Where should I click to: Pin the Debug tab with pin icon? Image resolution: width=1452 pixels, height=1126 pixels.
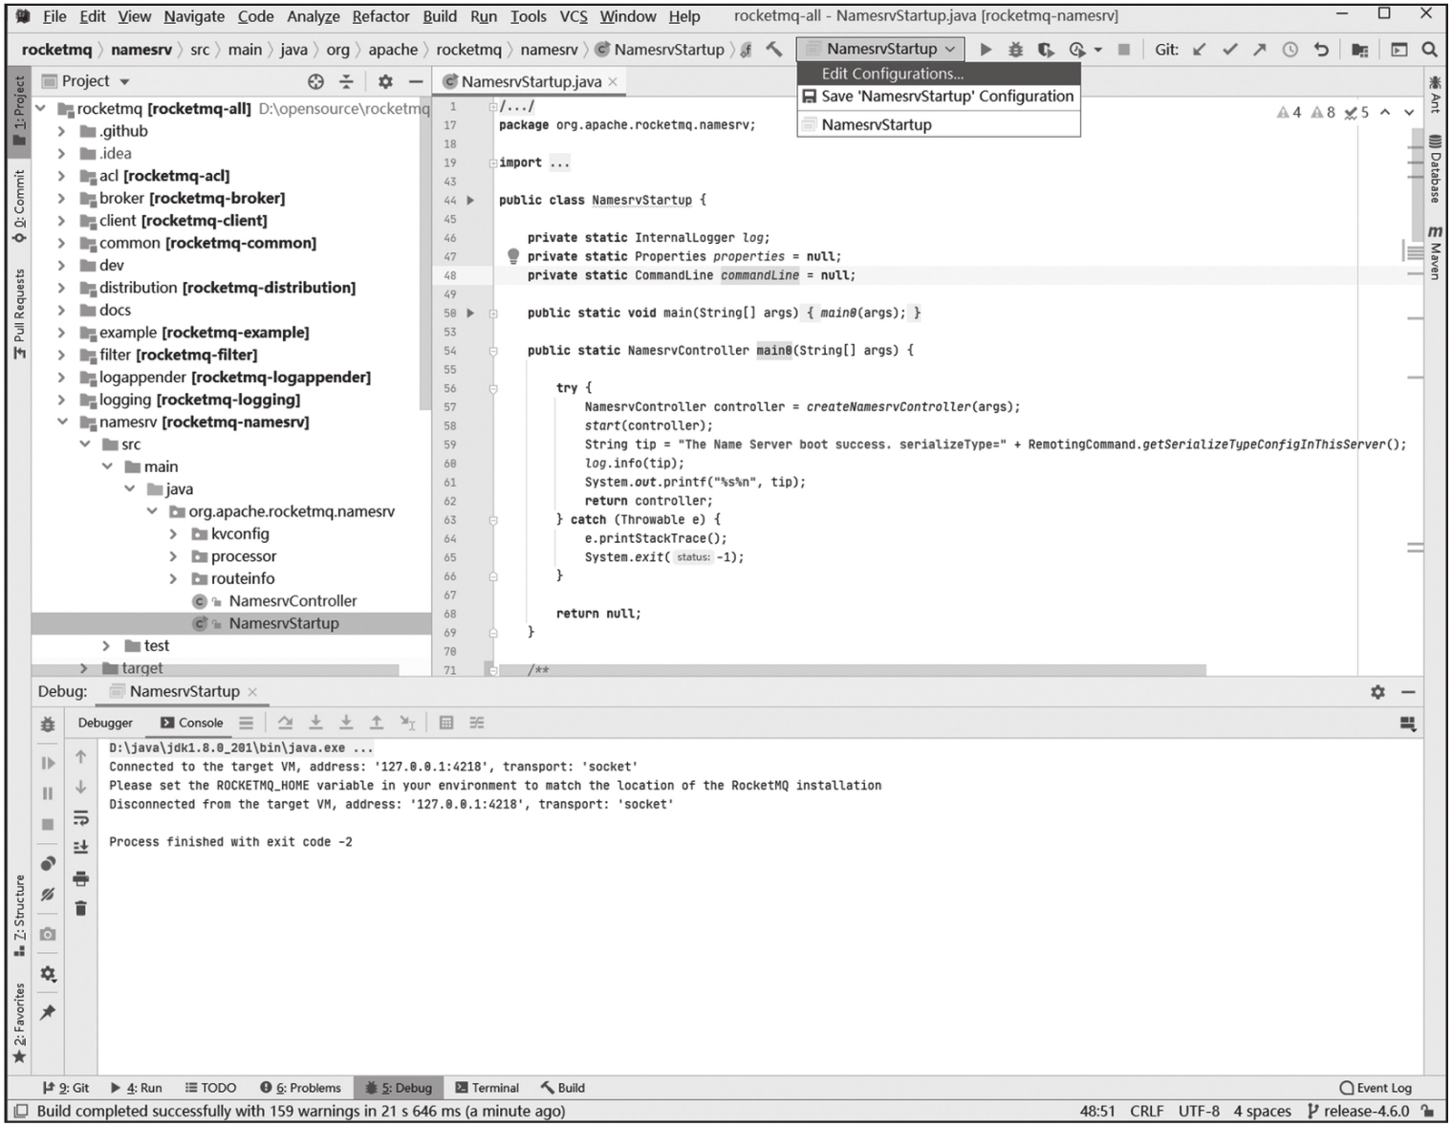[x=48, y=1012]
